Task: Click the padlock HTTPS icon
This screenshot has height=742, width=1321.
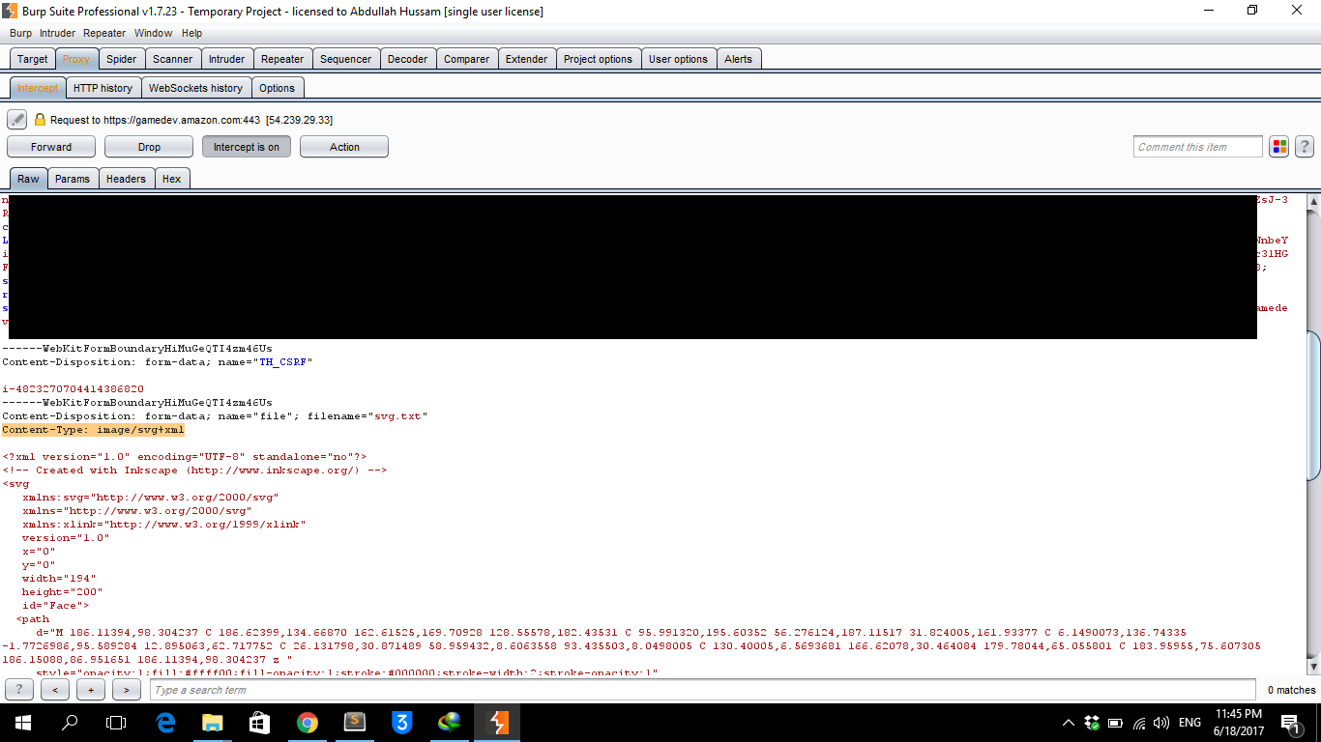Action: pyautogui.click(x=40, y=120)
